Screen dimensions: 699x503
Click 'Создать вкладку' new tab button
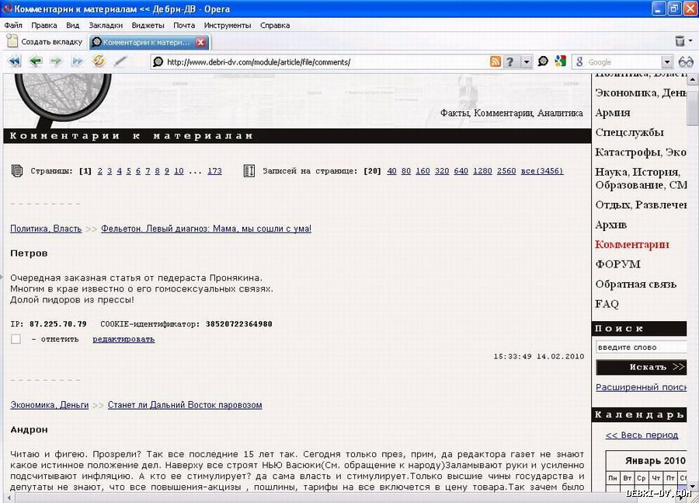pyautogui.click(x=44, y=42)
